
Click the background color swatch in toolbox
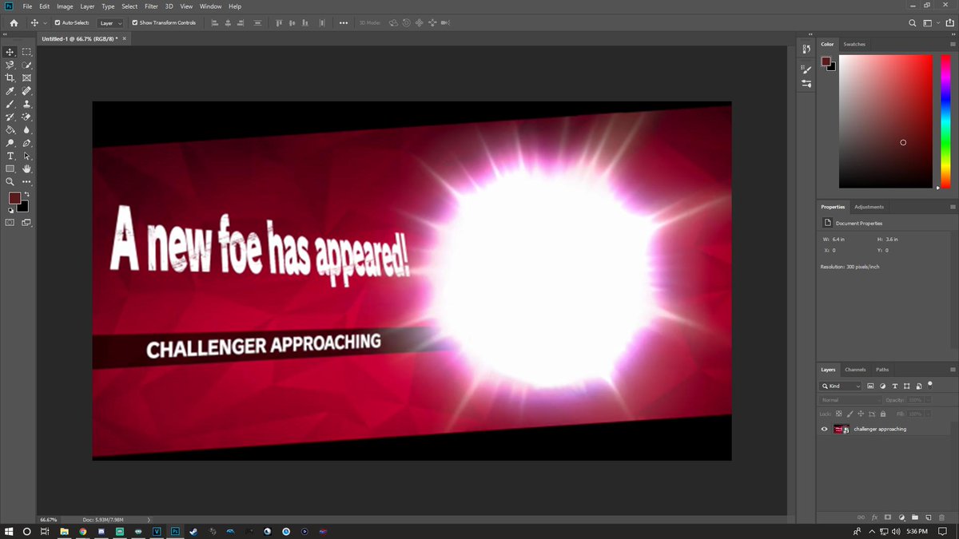click(22, 206)
